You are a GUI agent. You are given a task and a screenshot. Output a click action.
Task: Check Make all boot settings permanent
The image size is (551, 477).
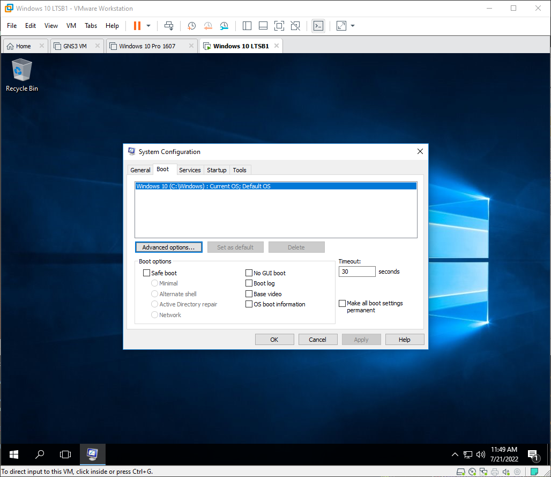click(342, 303)
